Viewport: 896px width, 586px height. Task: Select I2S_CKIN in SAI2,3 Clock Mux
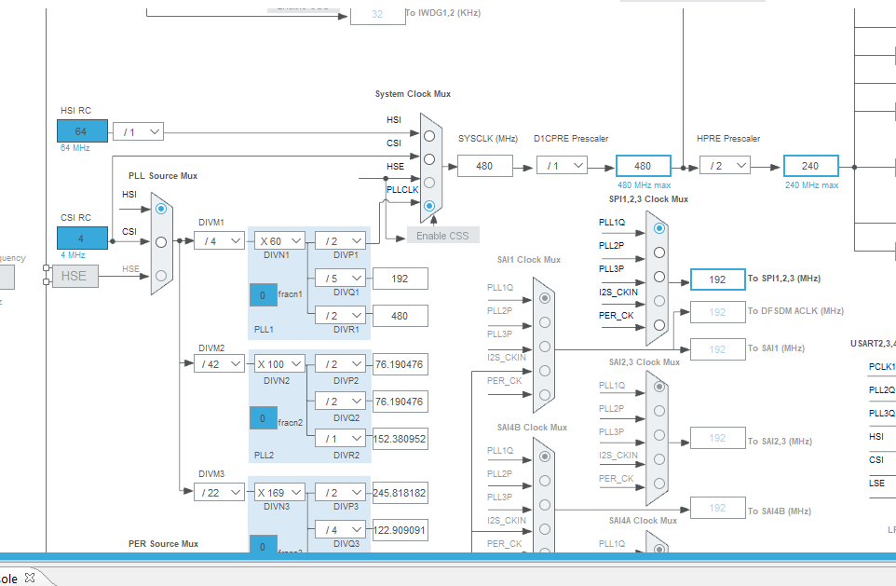pos(658,457)
